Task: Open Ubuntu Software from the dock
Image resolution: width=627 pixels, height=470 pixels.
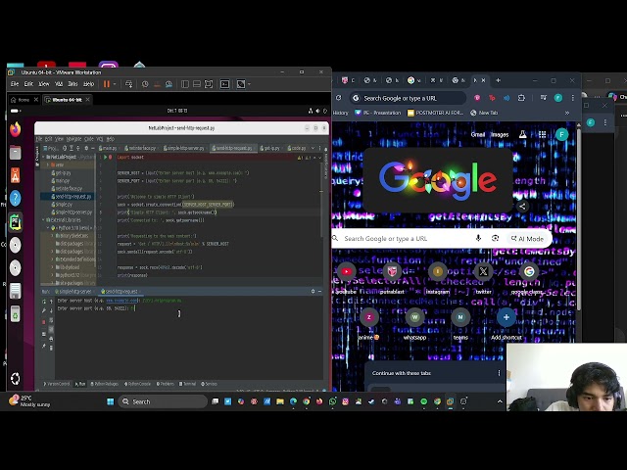Action: pos(16,175)
